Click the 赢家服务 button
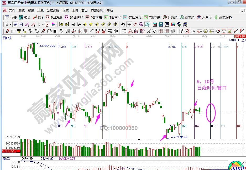 [x=223, y=18]
